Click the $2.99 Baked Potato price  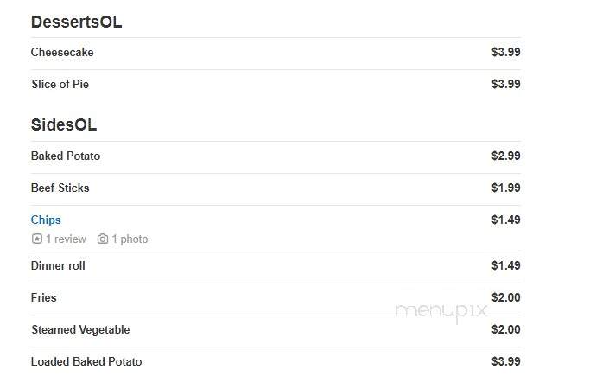coord(506,156)
